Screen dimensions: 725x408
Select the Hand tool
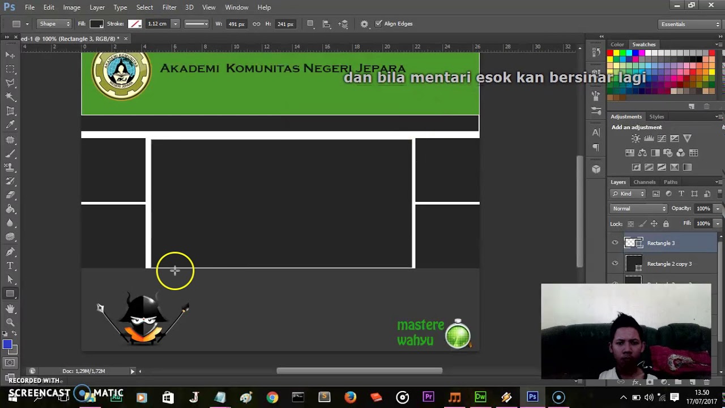[x=10, y=308]
